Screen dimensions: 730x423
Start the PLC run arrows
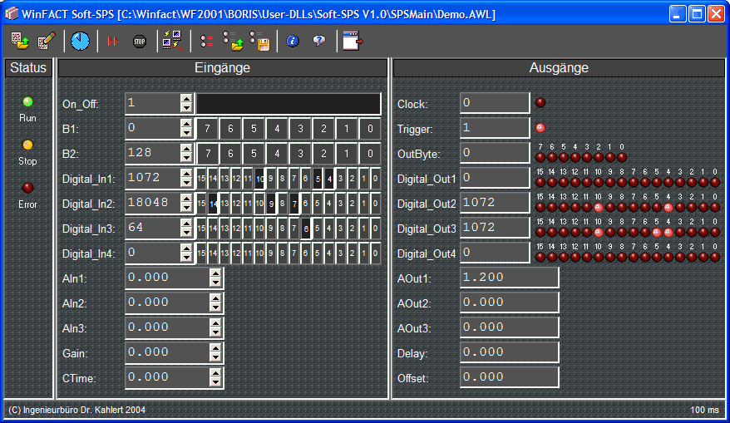coord(113,42)
